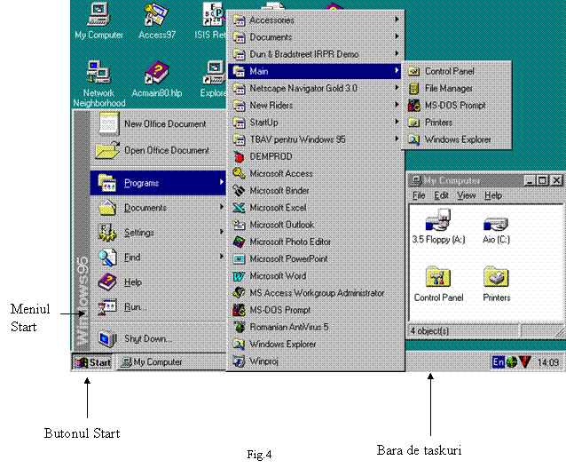The height and width of the screenshot is (476, 566).
Task: Open Printers folder in My Computer window
Action: 496,278
